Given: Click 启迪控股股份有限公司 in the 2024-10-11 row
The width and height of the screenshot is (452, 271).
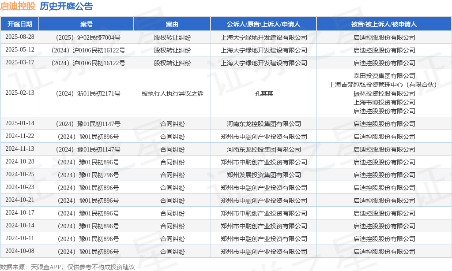Looking at the screenshot, I should (x=384, y=239).
